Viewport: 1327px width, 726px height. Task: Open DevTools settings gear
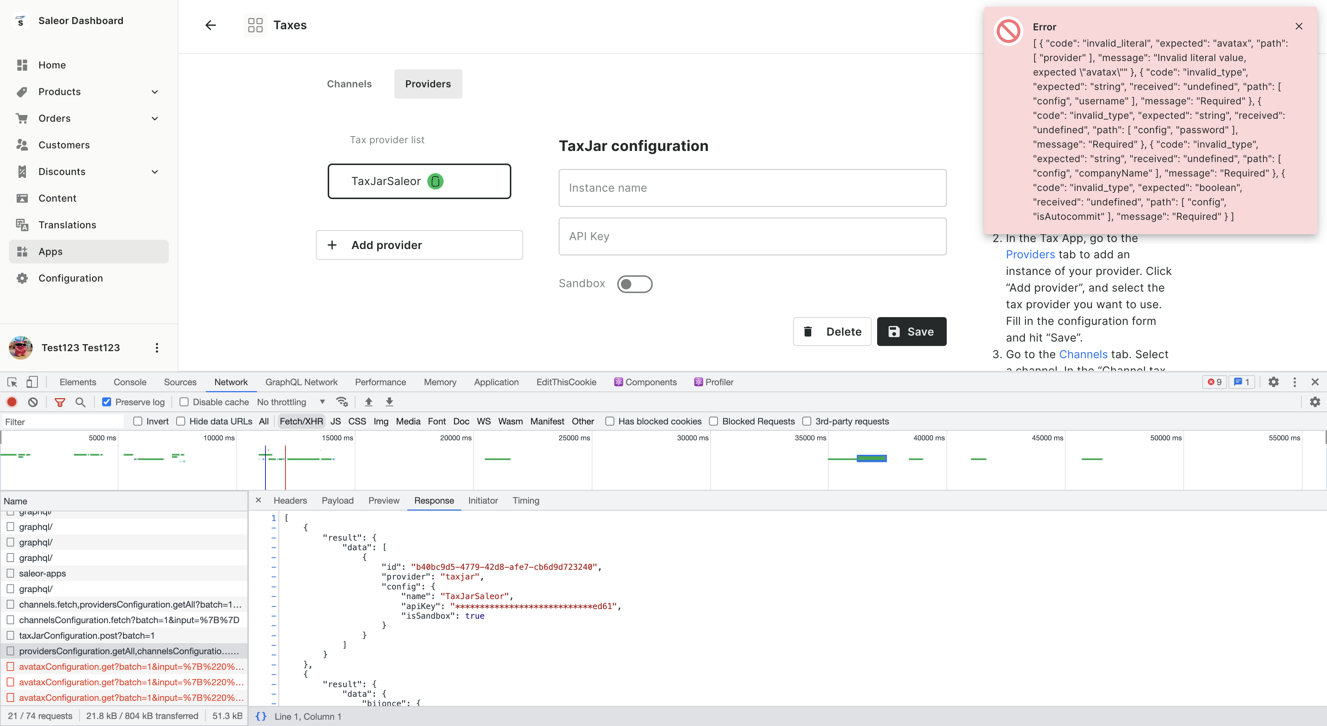click(1273, 382)
